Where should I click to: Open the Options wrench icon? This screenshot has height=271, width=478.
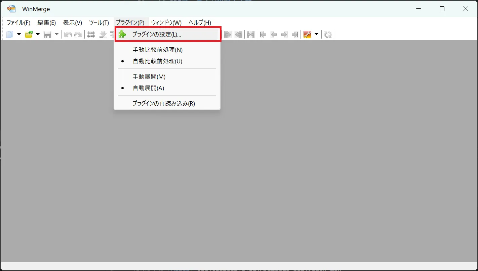[307, 34]
